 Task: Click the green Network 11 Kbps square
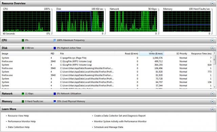[x=23, y=94]
